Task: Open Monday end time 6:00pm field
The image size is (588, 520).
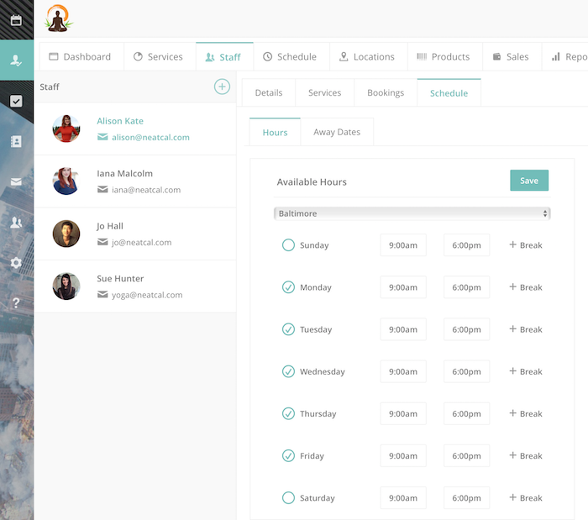Action: pyautogui.click(x=466, y=287)
